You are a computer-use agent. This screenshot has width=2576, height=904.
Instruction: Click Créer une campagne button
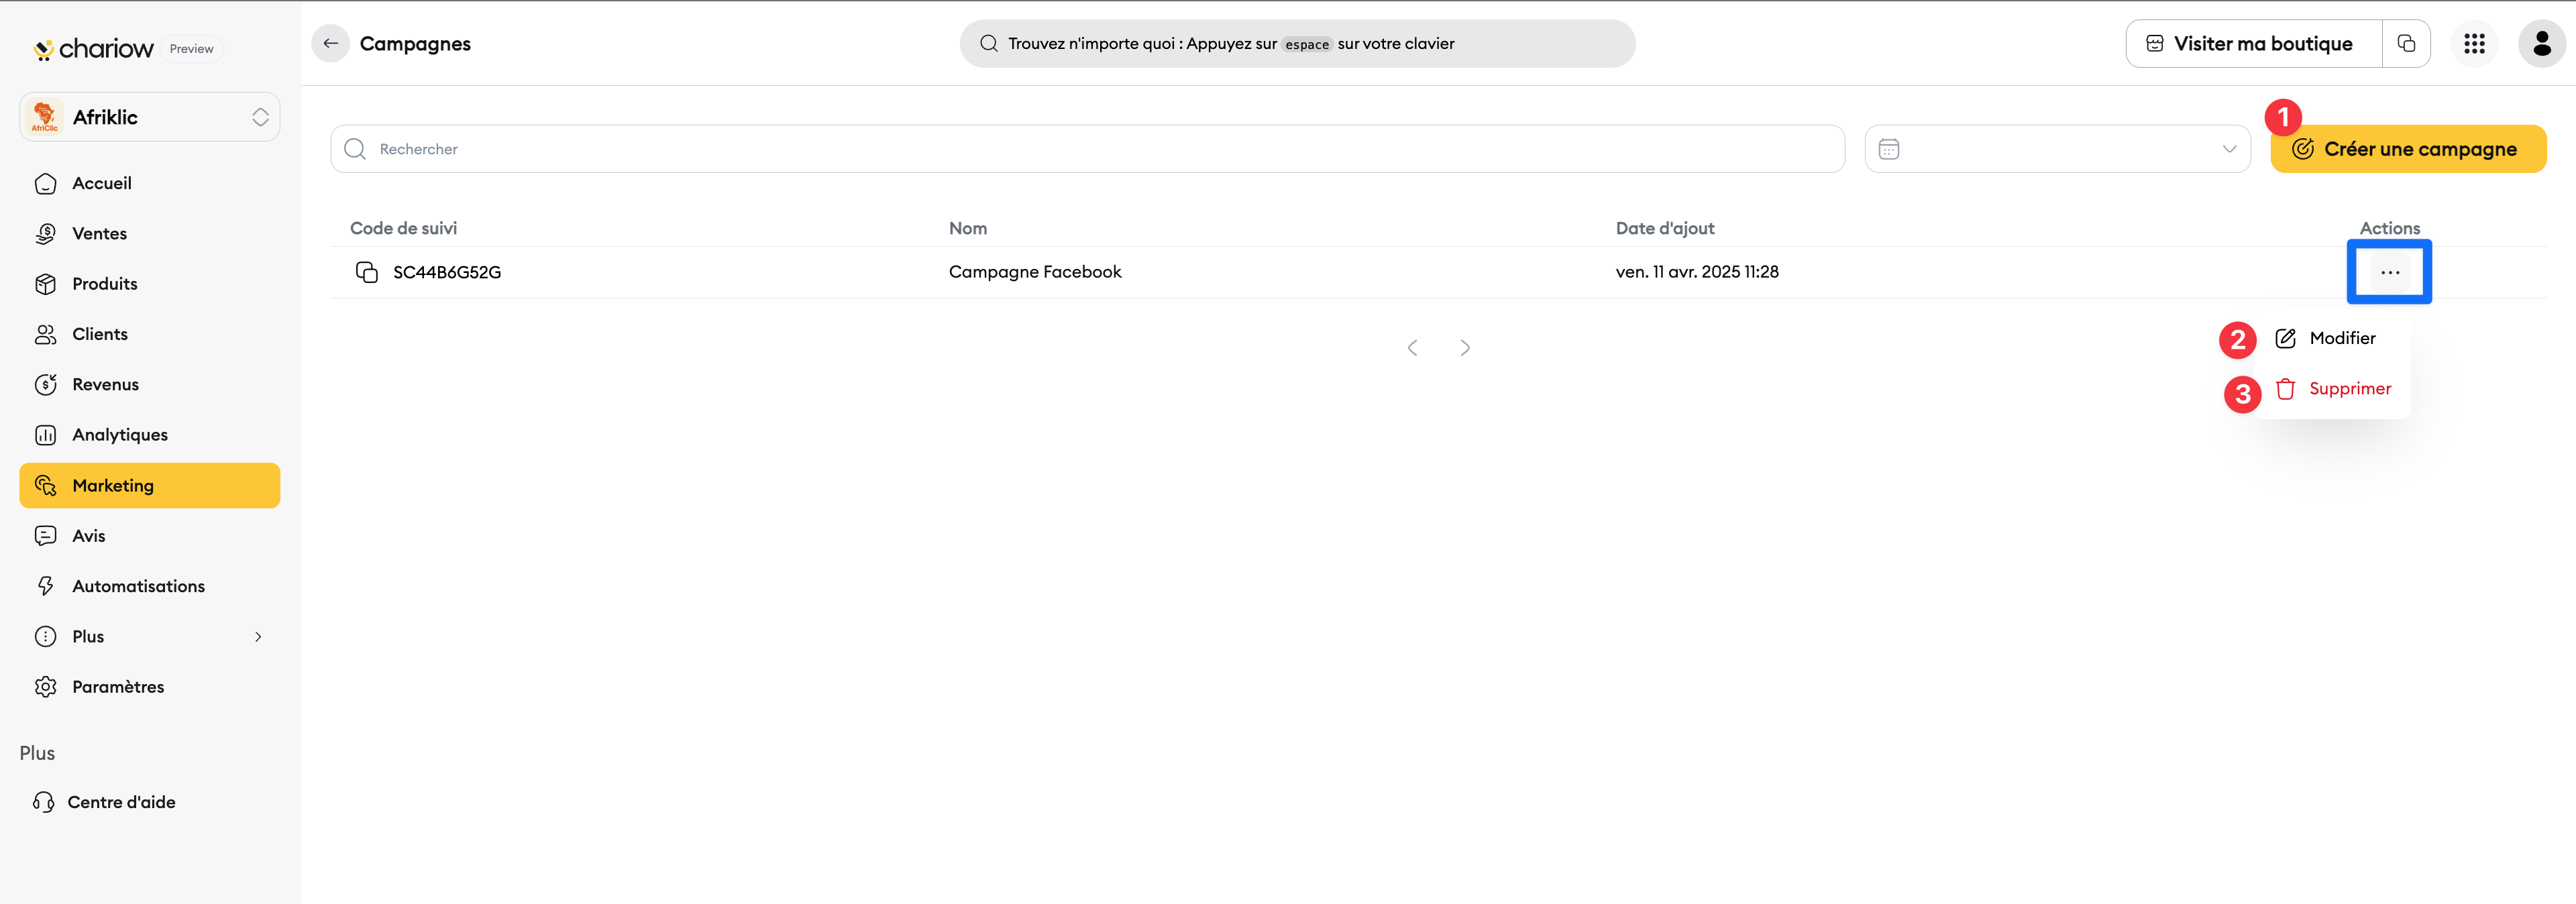pyautogui.click(x=2408, y=149)
